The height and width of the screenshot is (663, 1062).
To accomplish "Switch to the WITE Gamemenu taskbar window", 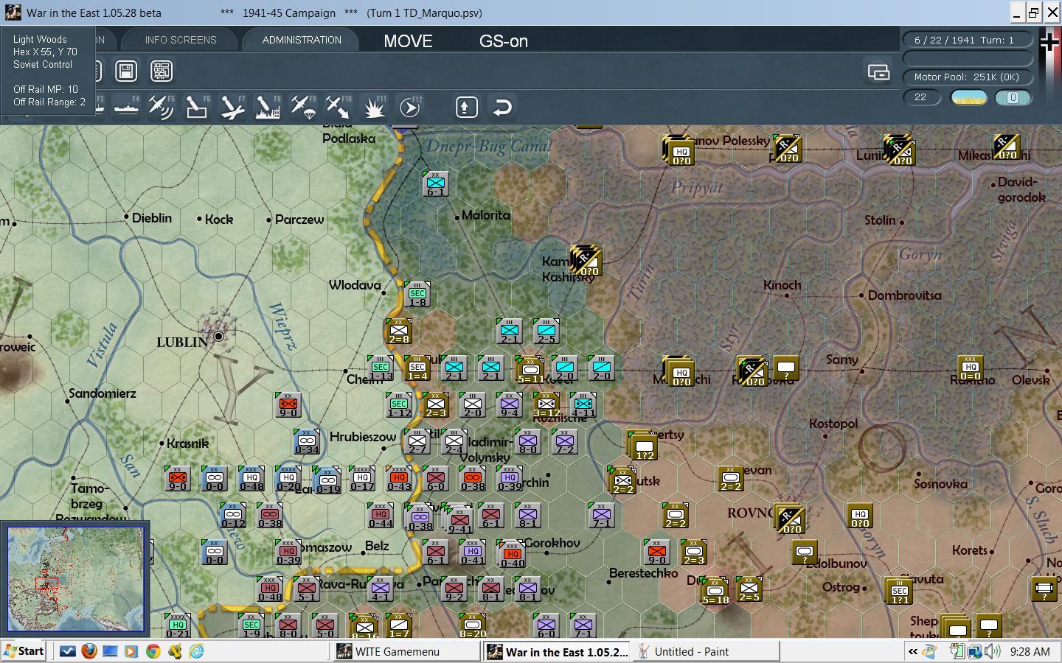I will tap(407, 651).
